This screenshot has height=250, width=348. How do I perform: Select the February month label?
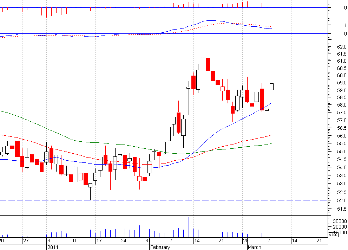[x=160, y=247]
